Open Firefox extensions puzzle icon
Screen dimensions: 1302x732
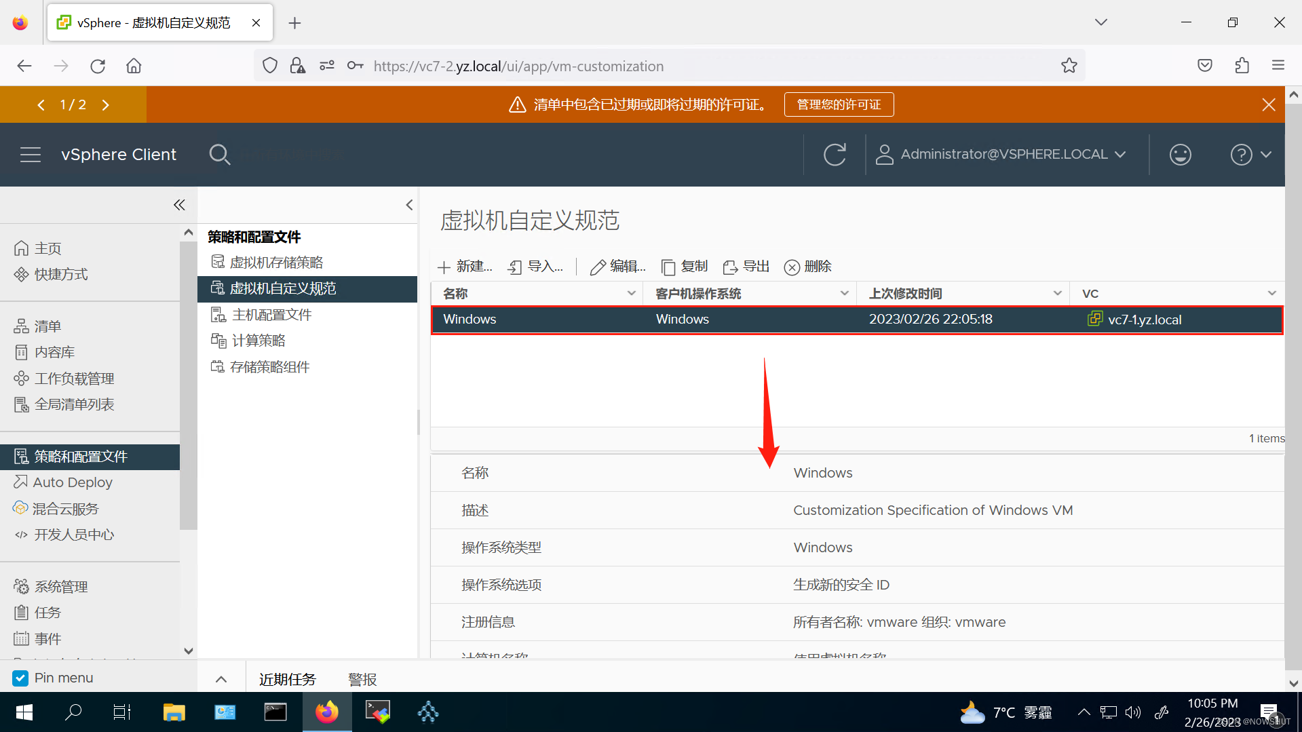(x=1242, y=66)
